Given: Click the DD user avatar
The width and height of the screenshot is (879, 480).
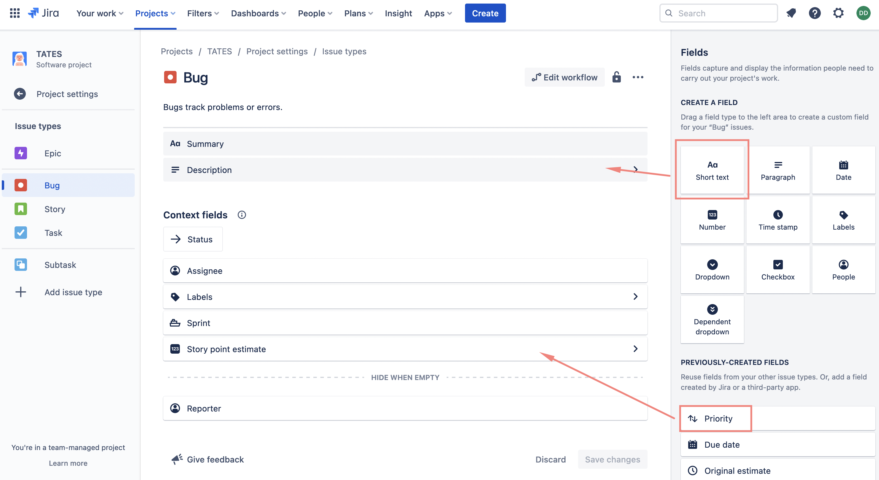Looking at the screenshot, I should (x=863, y=13).
